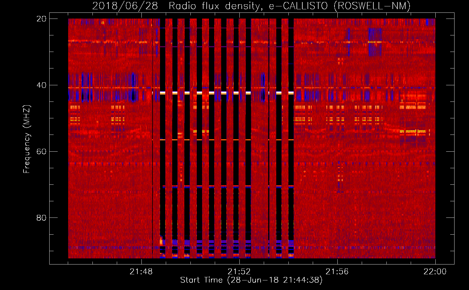Click the 20 frequency tick label
This screenshot has height=290, width=469.
click(41, 19)
